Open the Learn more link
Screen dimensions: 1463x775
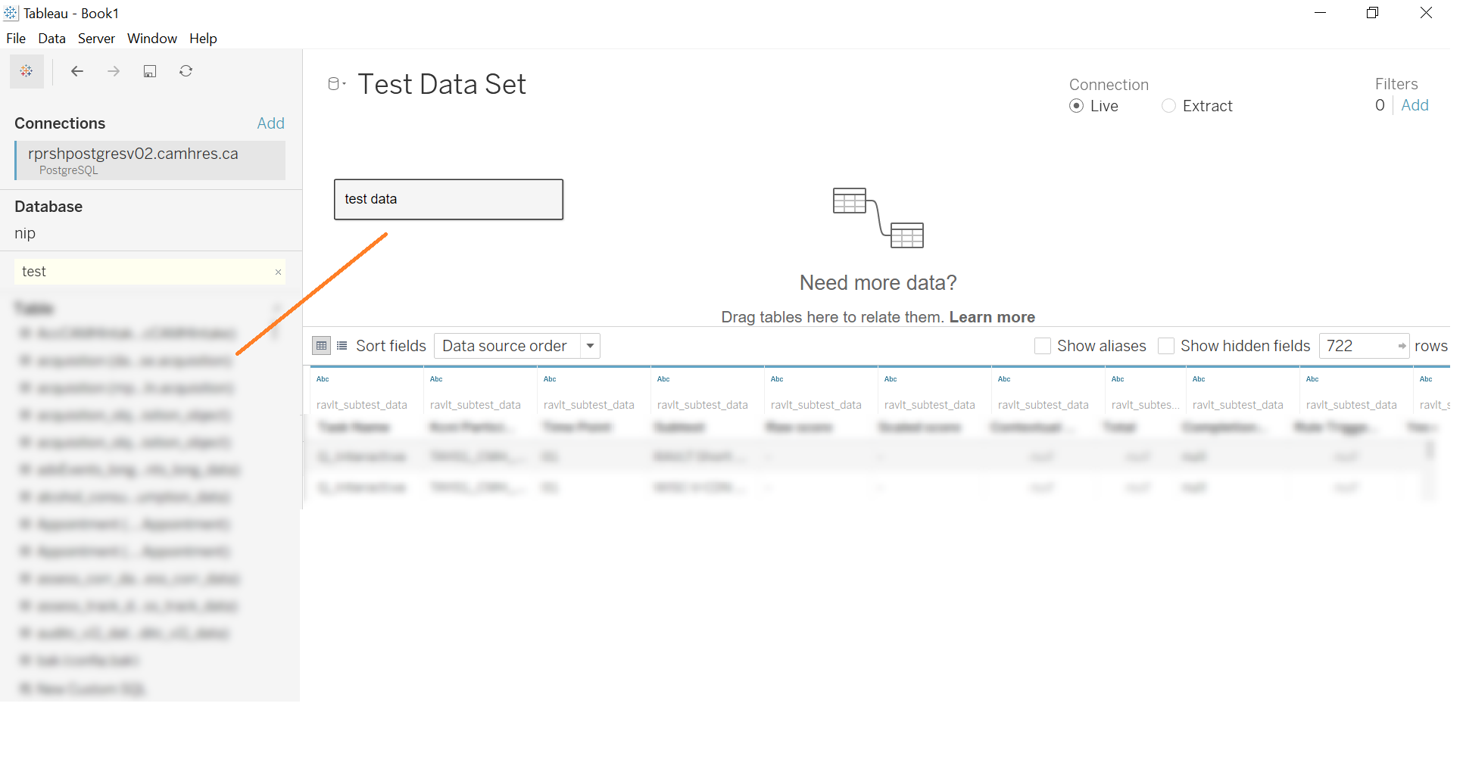click(992, 317)
